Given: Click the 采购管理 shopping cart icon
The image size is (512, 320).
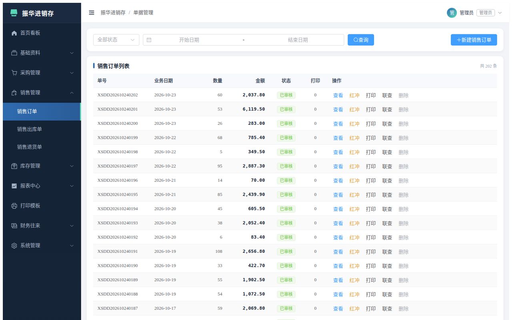Looking at the screenshot, I should click(14, 73).
